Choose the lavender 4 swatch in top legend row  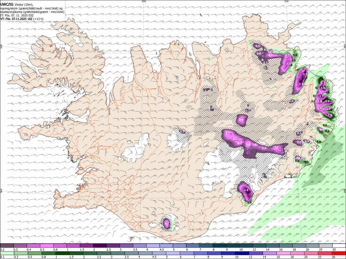[x=153, y=246]
